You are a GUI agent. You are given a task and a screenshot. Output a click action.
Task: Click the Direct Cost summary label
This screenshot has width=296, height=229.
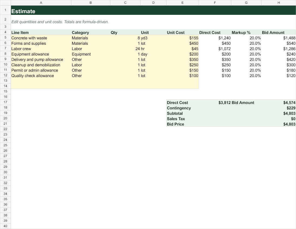point(182,103)
